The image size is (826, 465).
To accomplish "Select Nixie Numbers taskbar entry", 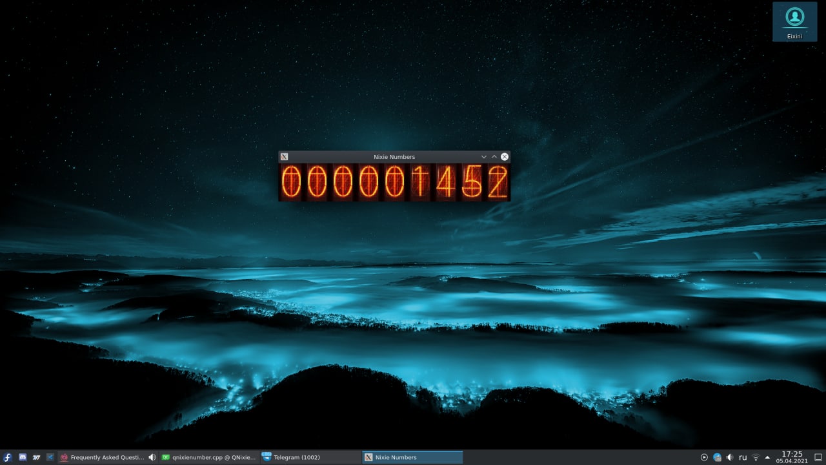I will coord(412,457).
